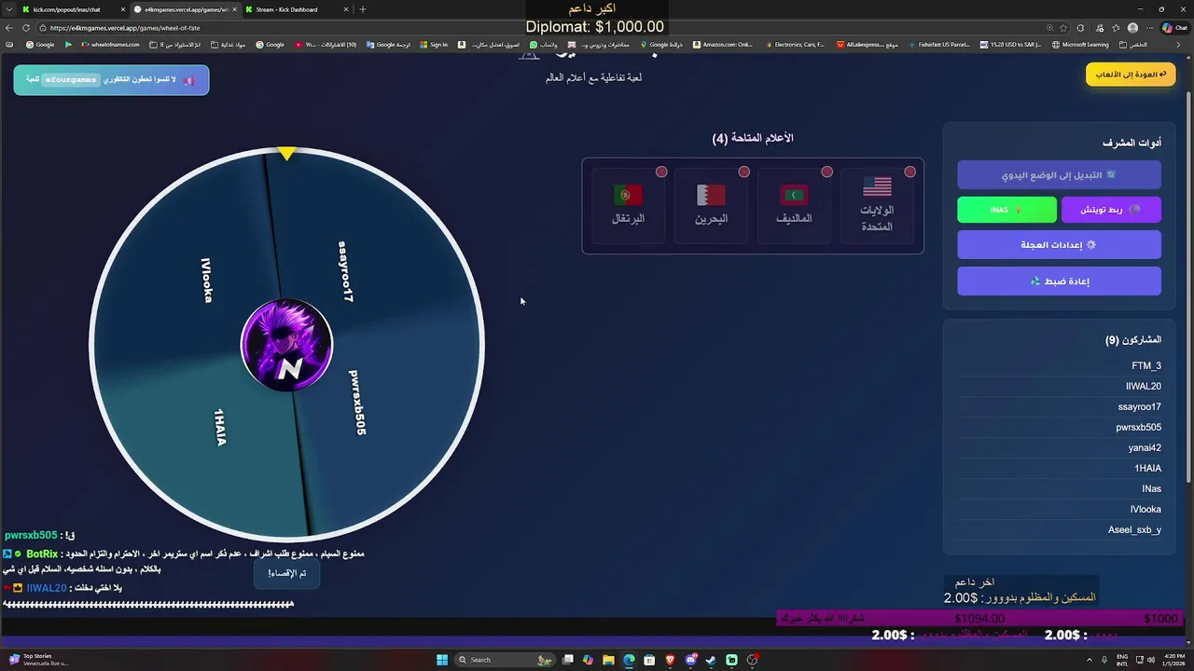Click switch to manual mode button

(x=1059, y=174)
